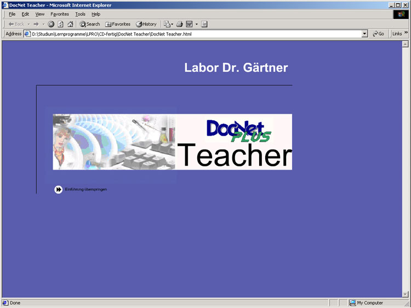The image size is (411, 308).
Task: Open the Tools menu
Action: point(80,14)
